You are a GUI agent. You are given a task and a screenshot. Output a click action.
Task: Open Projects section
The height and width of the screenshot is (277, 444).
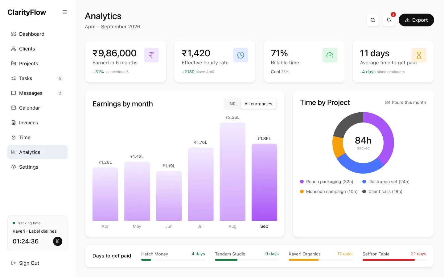(x=37, y=63)
